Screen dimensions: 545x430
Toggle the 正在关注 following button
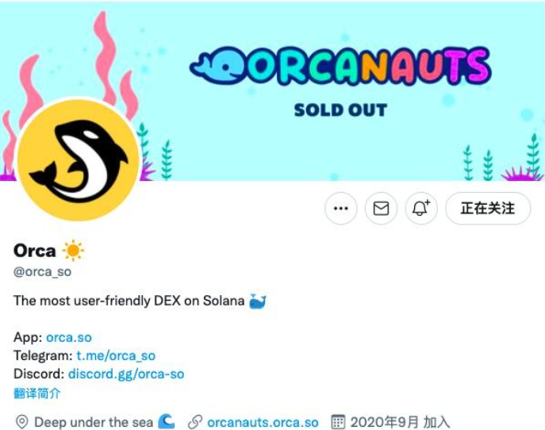click(488, 208)
